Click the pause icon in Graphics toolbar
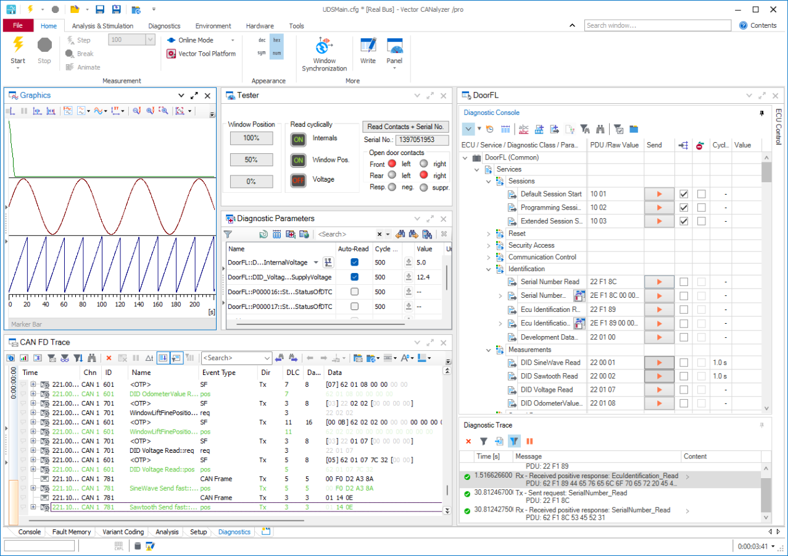Screen dimensions: 788x556 tap(24, 111)
